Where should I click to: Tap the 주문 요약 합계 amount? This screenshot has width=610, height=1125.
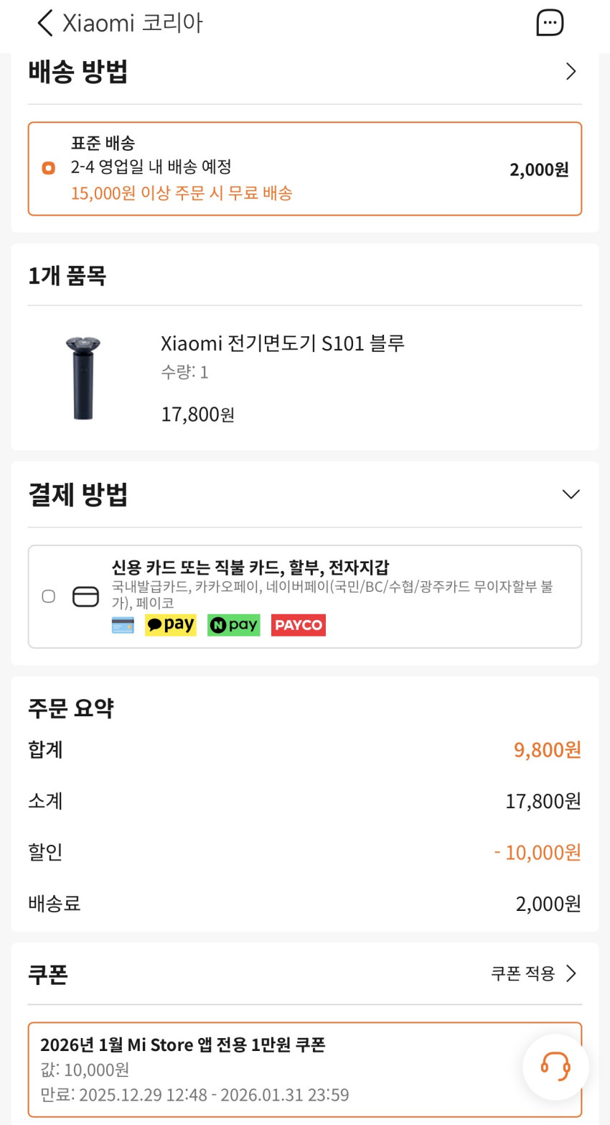click(x=547, y=750)
